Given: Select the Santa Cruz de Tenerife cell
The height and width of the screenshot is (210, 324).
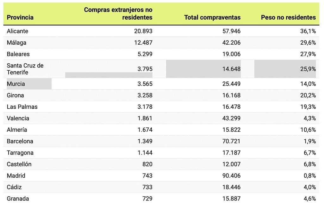Looking at the screenshot, I should pyautogui.click(x=25, y=69).
